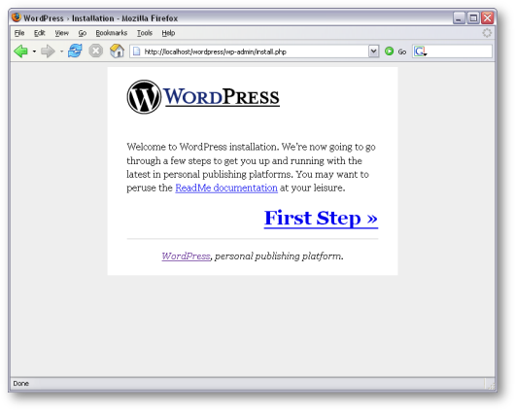This screenshot has height=410, width=515.
Task: Close the Firefox window
Action: click(x=488, y=17)
